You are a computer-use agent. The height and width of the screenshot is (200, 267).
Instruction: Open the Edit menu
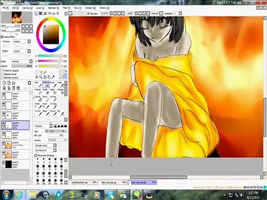pyautogui.click(x=16, y=8)
